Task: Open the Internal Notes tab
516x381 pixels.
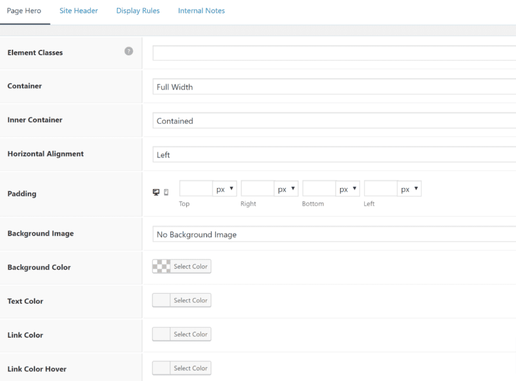Action: click(x=201, y=11)
